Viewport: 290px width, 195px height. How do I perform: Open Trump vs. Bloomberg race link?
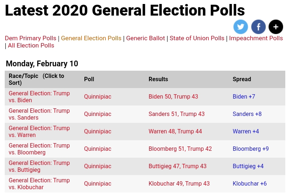(x=39, y=149)
